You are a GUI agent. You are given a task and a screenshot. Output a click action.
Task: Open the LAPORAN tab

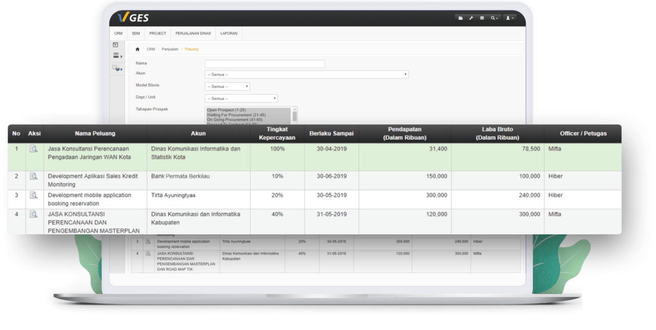[x=228, y=33]
